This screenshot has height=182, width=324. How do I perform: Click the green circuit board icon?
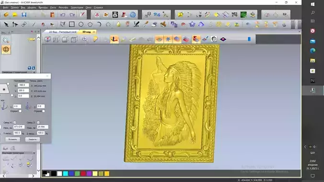point(243,15)
